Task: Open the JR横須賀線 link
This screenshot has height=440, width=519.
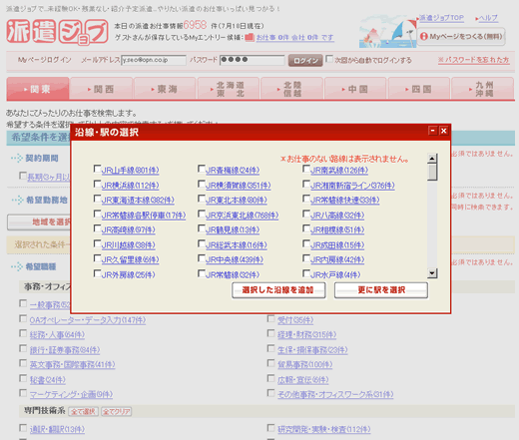Action: 239,186
